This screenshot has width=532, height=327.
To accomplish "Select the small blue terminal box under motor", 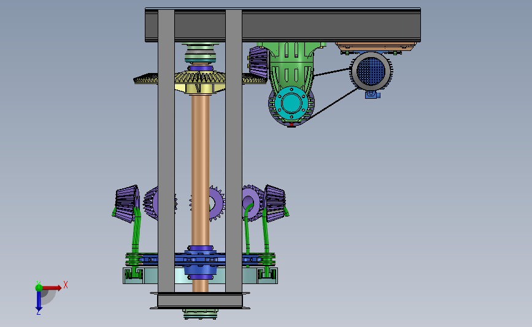I will click(372, 94).
